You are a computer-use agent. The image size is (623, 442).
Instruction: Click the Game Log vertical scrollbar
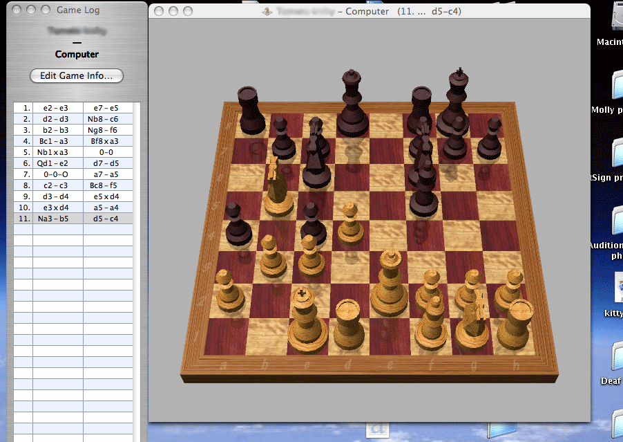(x=136, y=272)
